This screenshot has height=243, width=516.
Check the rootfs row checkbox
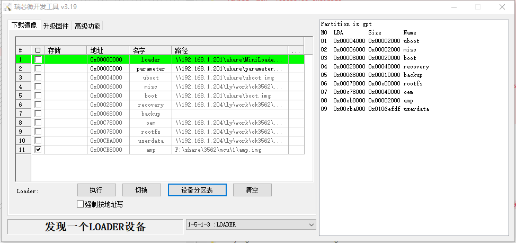click(x=39, y=132)
